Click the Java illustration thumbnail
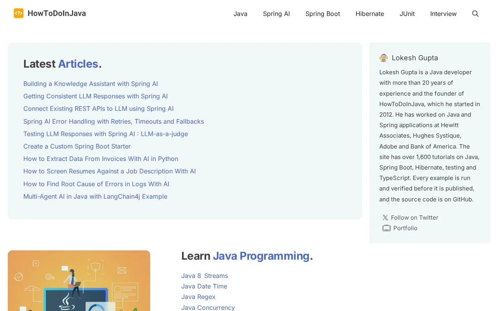Screen dimensions: 498x311 (x=79, y=281)
